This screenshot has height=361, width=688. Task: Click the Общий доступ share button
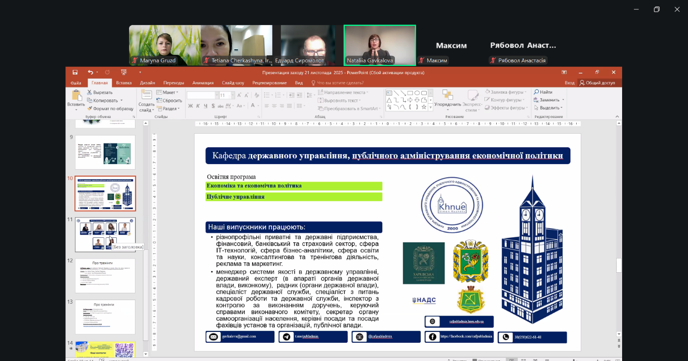pyautogui.click(x=597, y=83)
